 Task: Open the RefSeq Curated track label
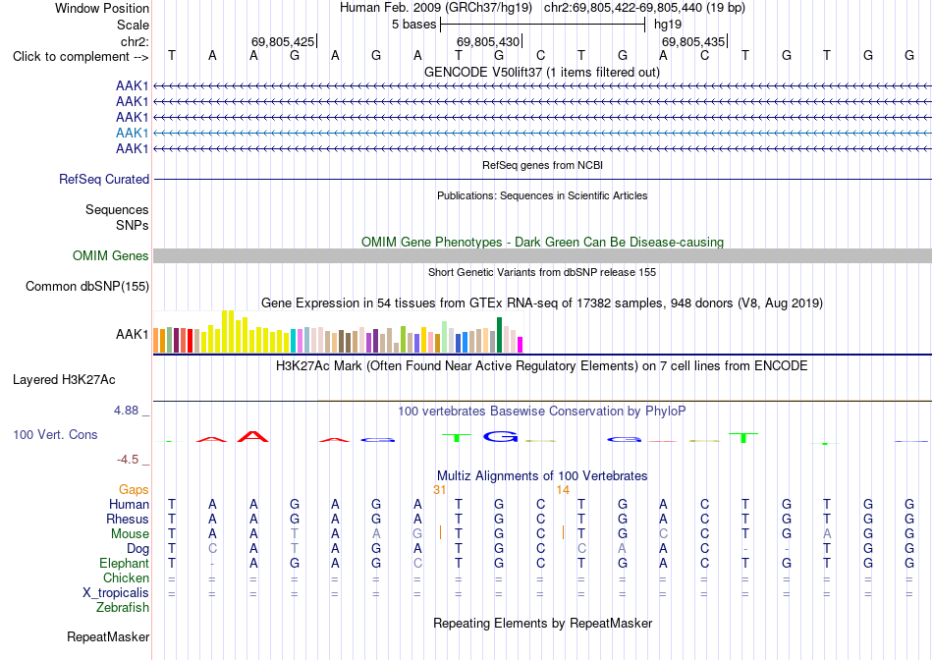pyautogui.click(x=104, y=179)
